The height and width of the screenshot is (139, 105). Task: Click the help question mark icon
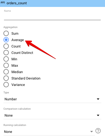[98, 131]
